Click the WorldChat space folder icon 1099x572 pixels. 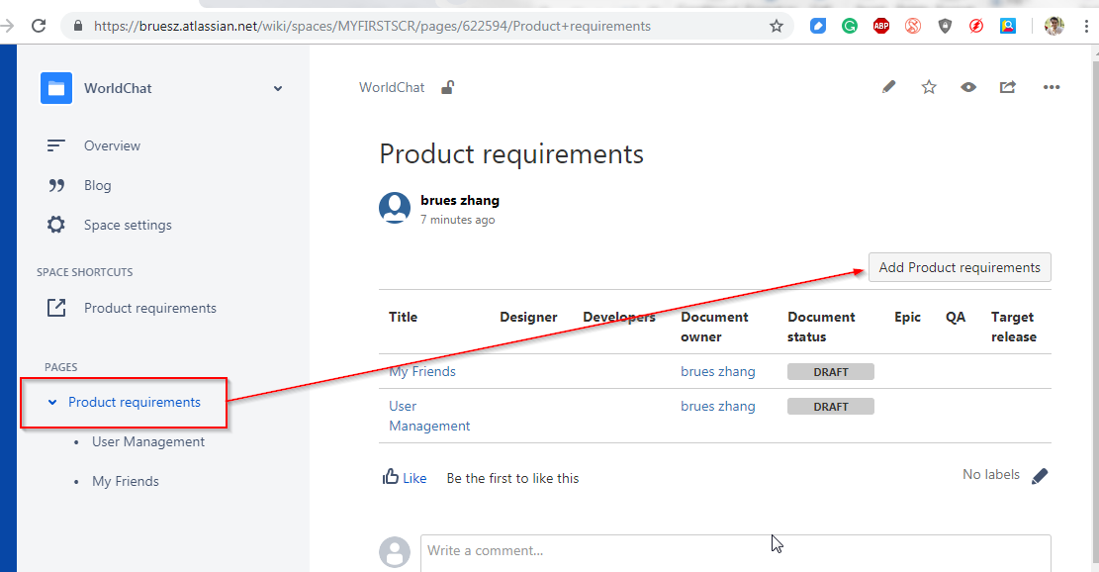point(56,88)
